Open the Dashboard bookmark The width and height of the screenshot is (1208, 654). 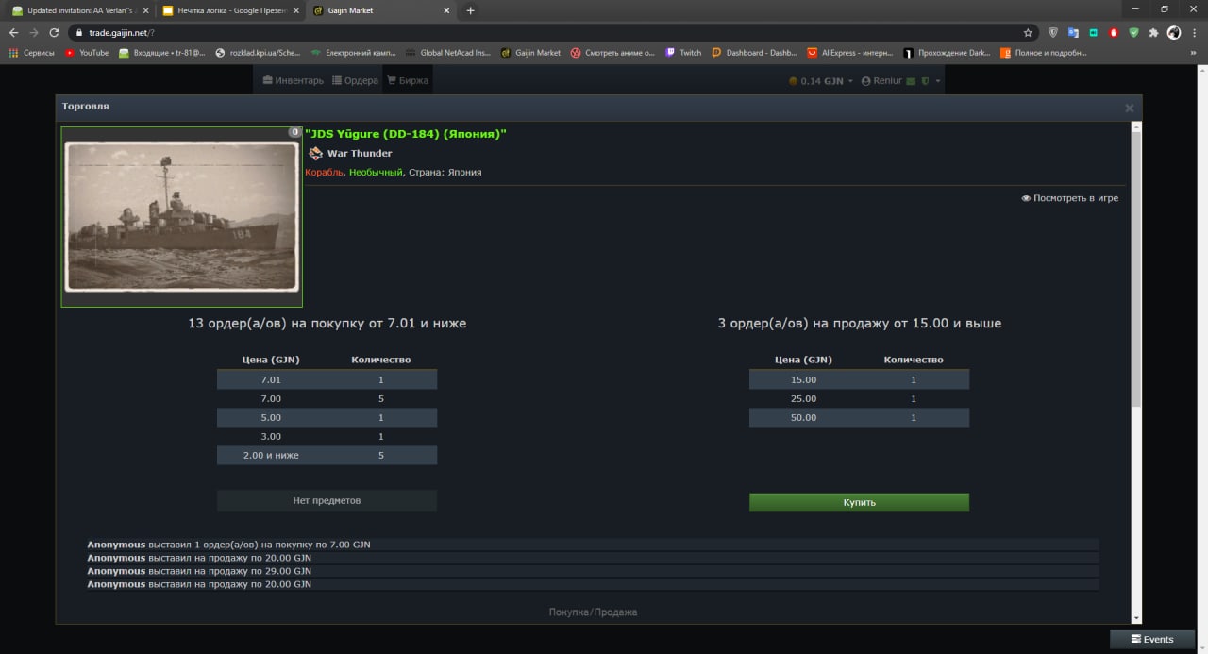(754, 53)
